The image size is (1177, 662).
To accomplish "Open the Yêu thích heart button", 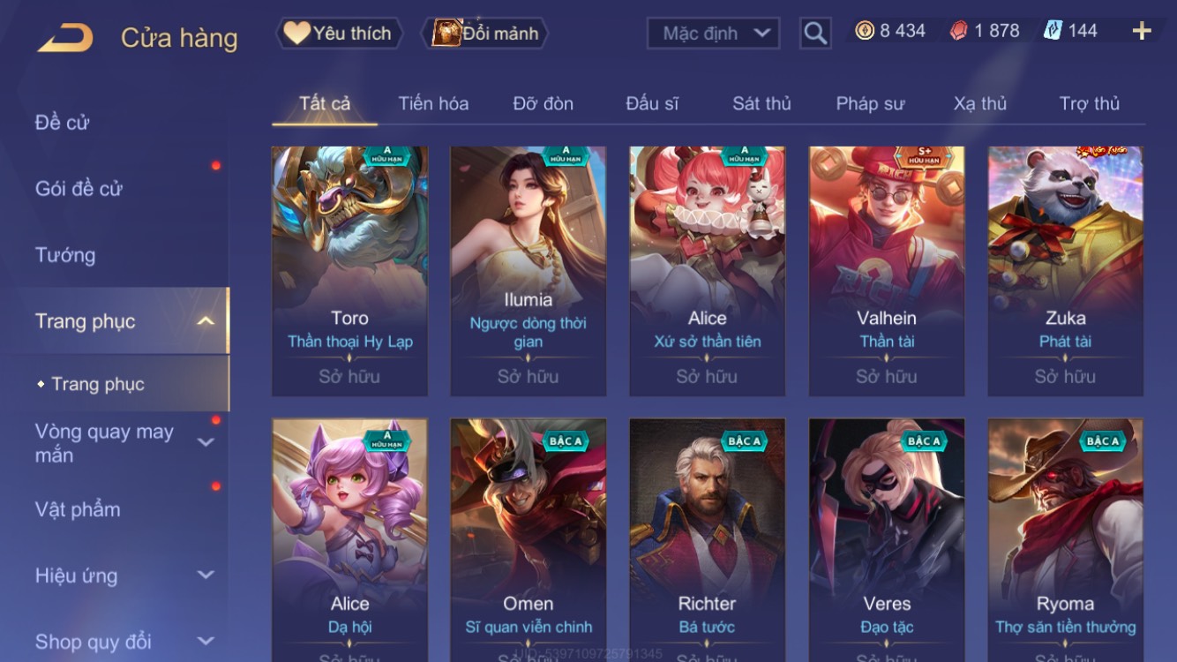I will (339, 34).
